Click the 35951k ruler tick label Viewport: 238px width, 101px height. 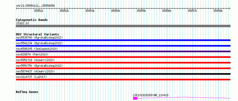[x=39, y=11]
